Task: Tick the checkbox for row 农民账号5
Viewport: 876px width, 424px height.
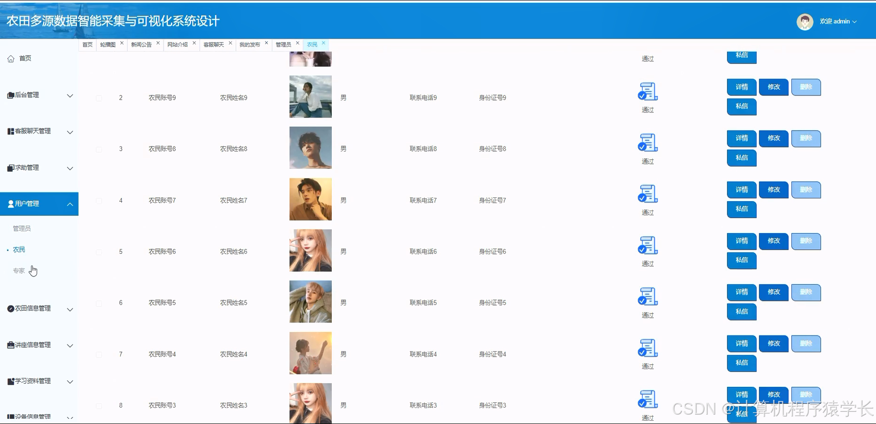Action: tap(99, 303)
